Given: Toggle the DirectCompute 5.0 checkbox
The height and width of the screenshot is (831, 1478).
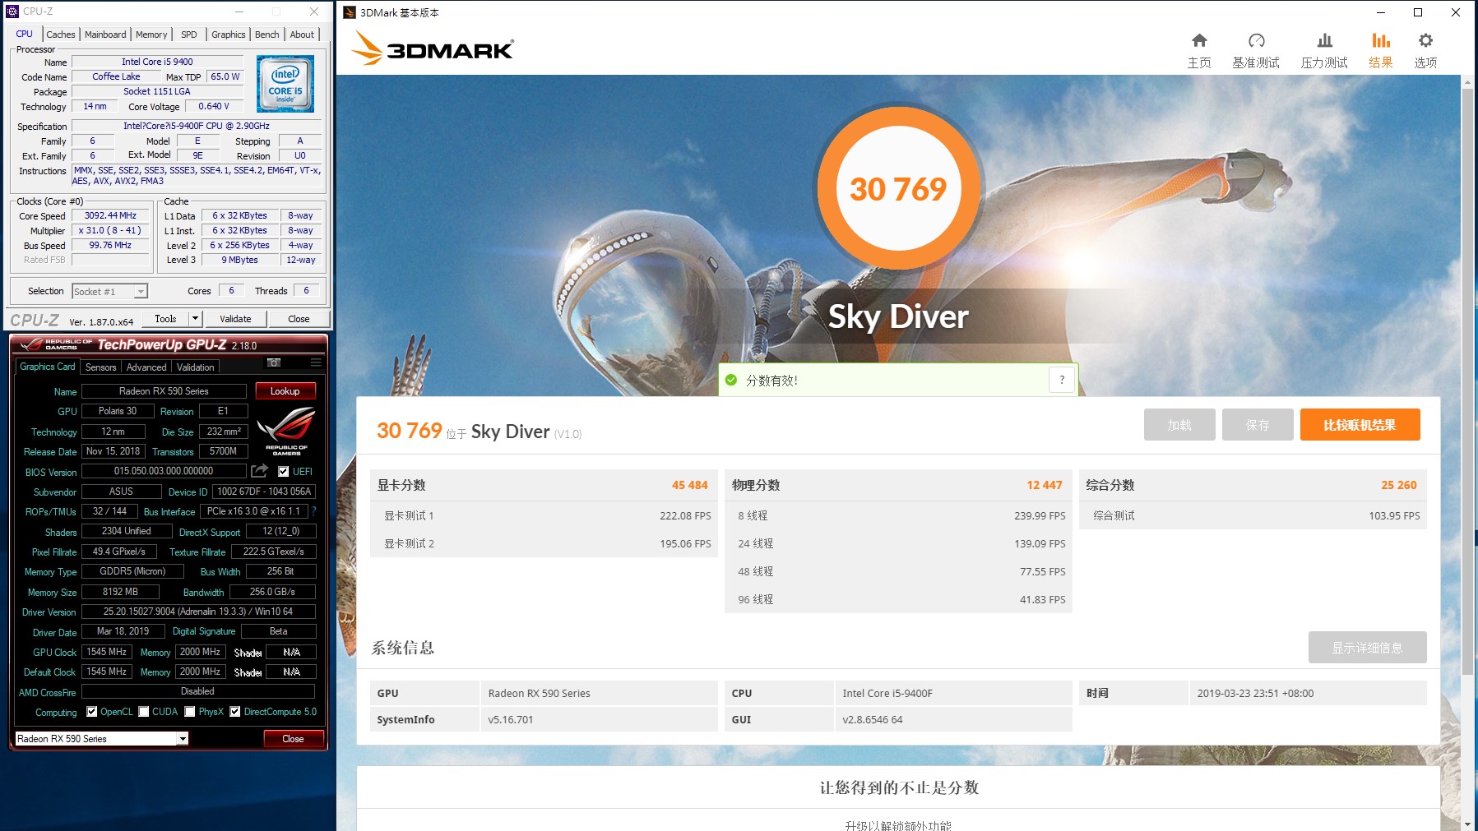Looking at the screenshot, I should [235, 712].
